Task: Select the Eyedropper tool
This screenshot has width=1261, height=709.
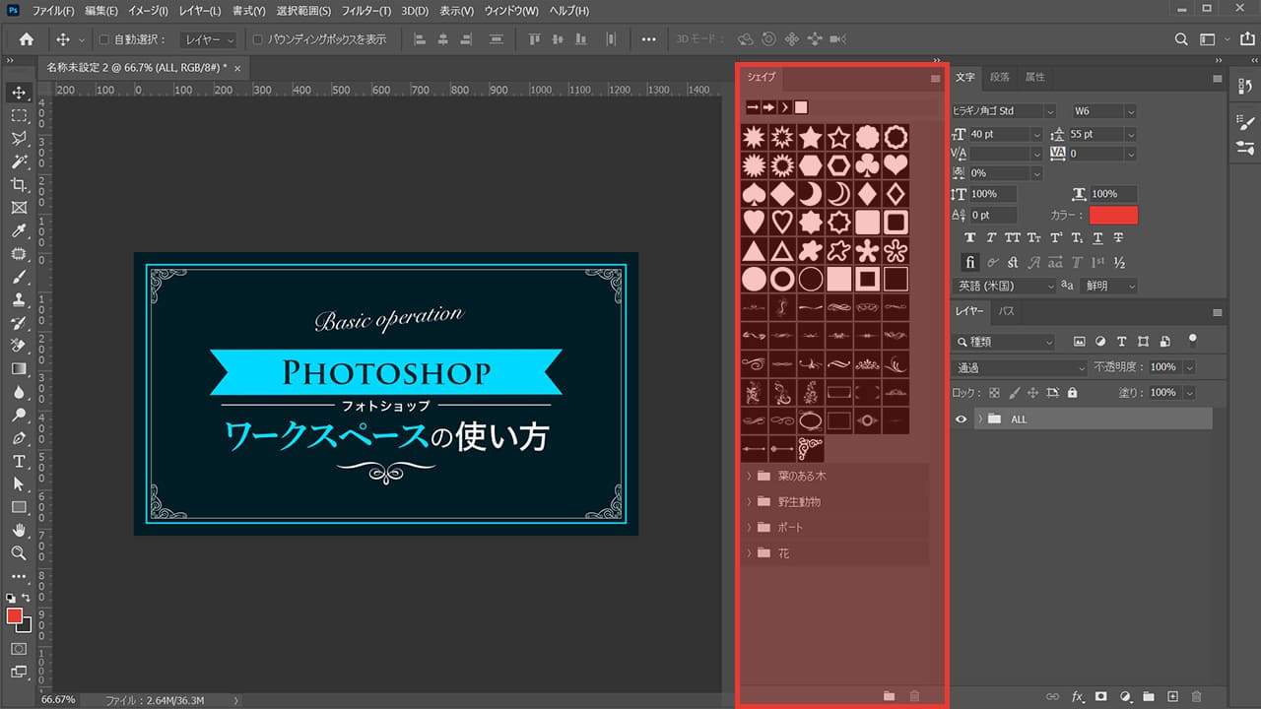Action: [x=19, y=230]
